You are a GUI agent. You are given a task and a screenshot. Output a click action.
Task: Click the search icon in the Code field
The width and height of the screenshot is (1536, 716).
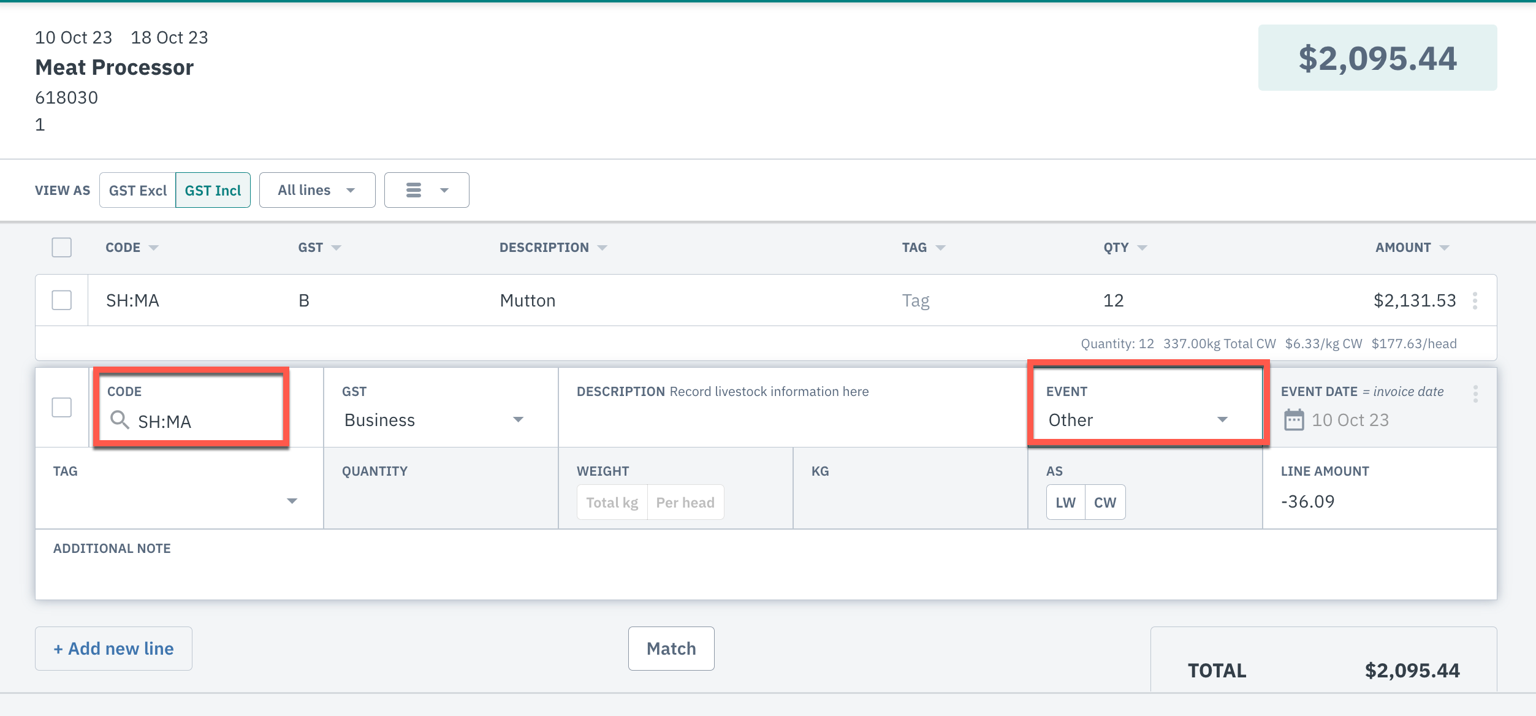pos(120,421)
